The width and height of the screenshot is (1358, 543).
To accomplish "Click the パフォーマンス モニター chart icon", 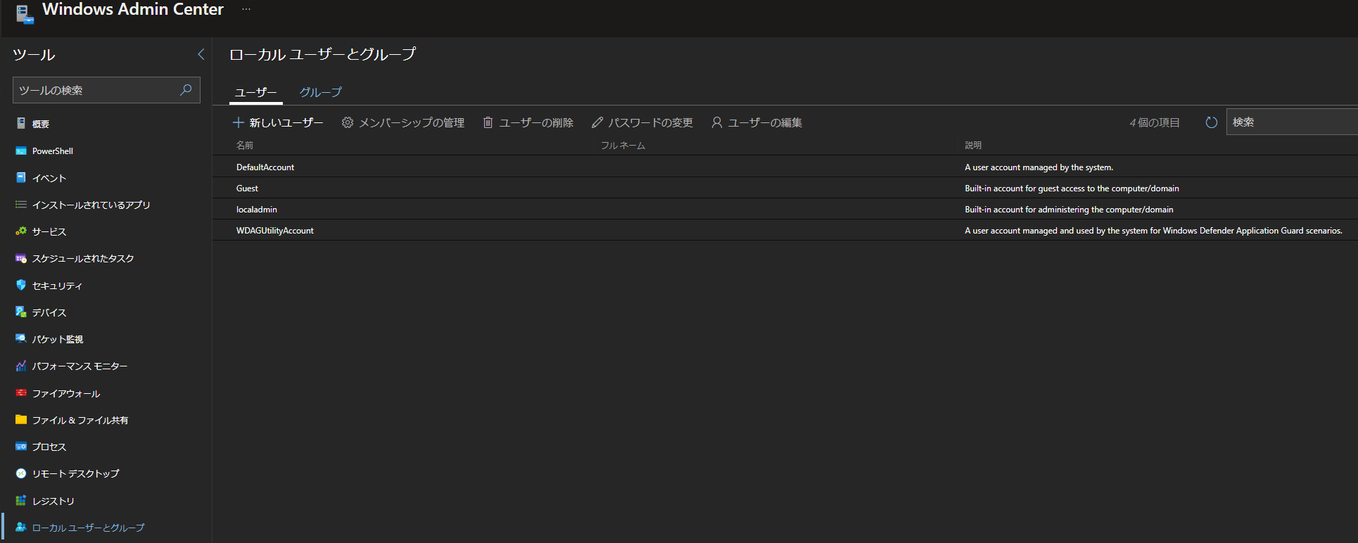I will 21,366.
